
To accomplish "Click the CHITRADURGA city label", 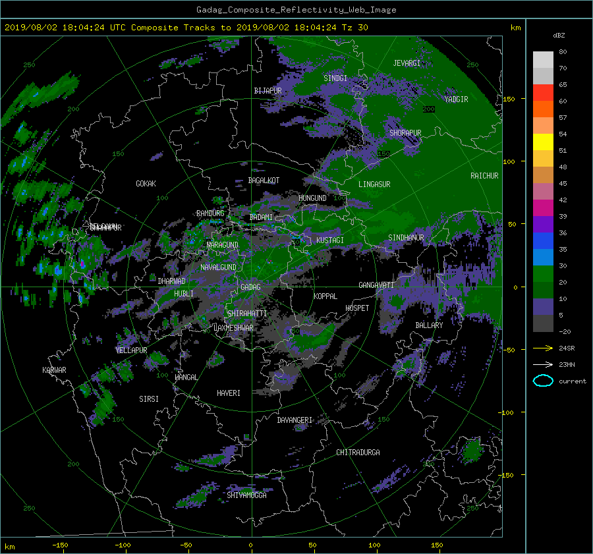I will [358, 453].
